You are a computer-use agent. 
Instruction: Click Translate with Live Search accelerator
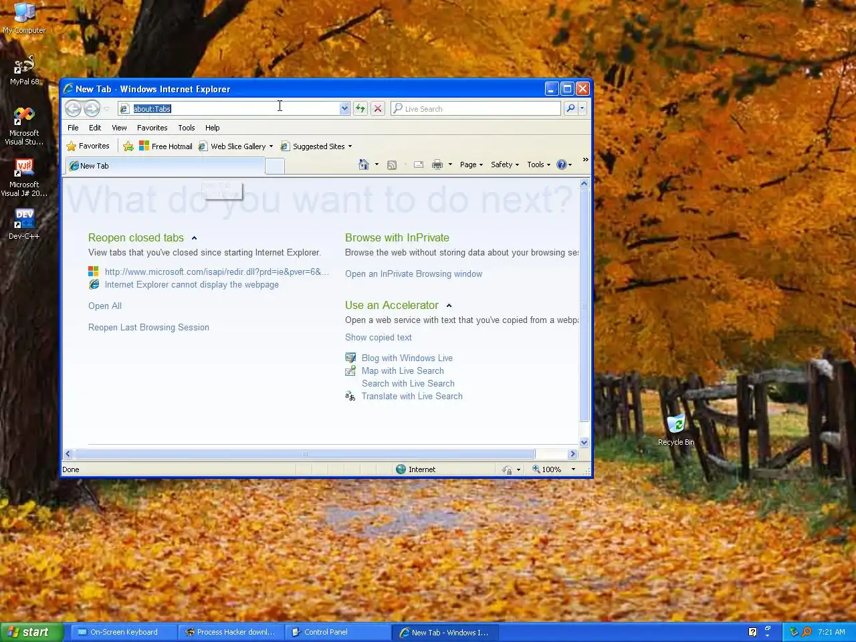click(x=412, y=396)
